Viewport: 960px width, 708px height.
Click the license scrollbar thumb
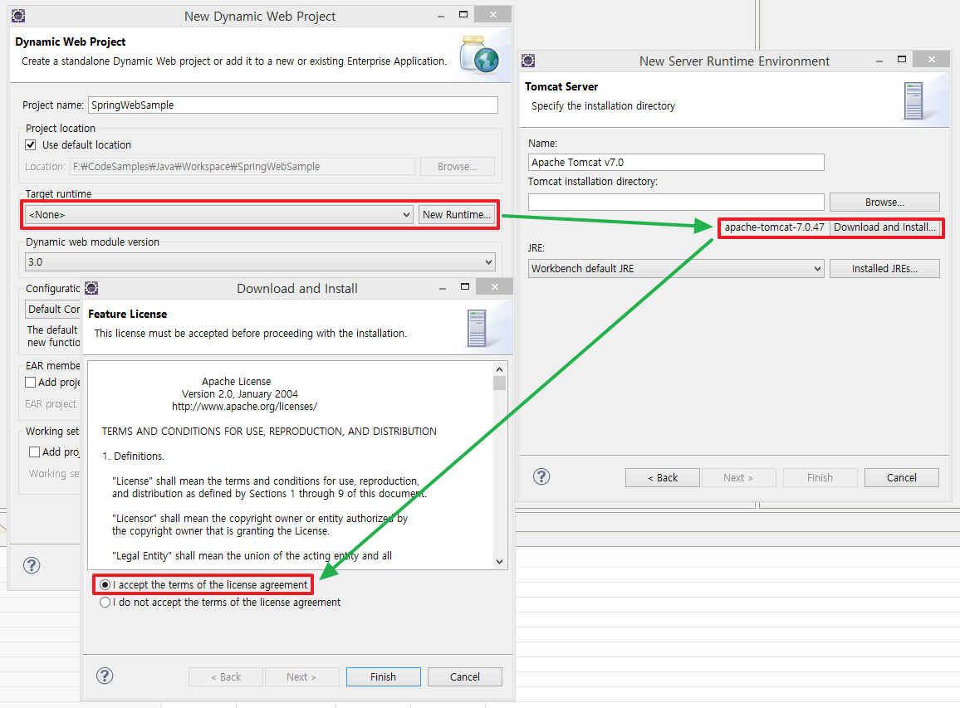[x=500, y=383]
